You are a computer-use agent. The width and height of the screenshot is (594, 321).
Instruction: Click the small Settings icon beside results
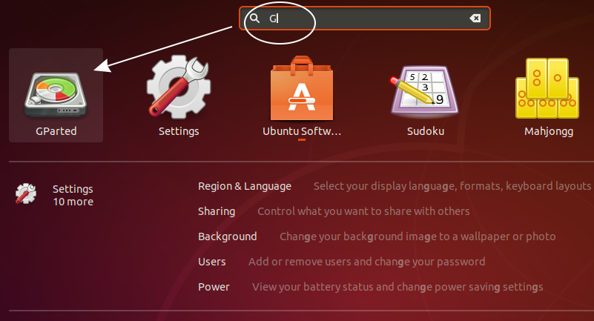click(26, 193)
